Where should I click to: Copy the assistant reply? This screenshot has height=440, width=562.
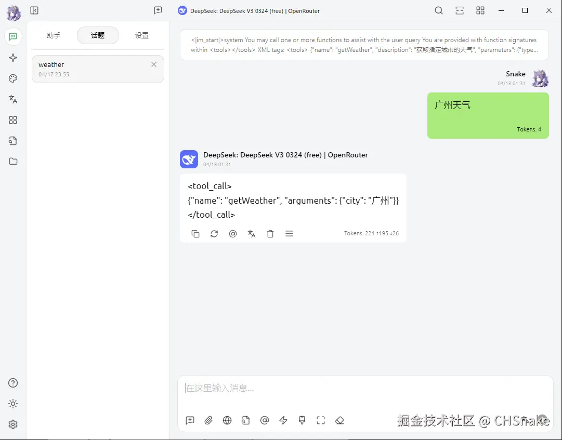point(195,234)
